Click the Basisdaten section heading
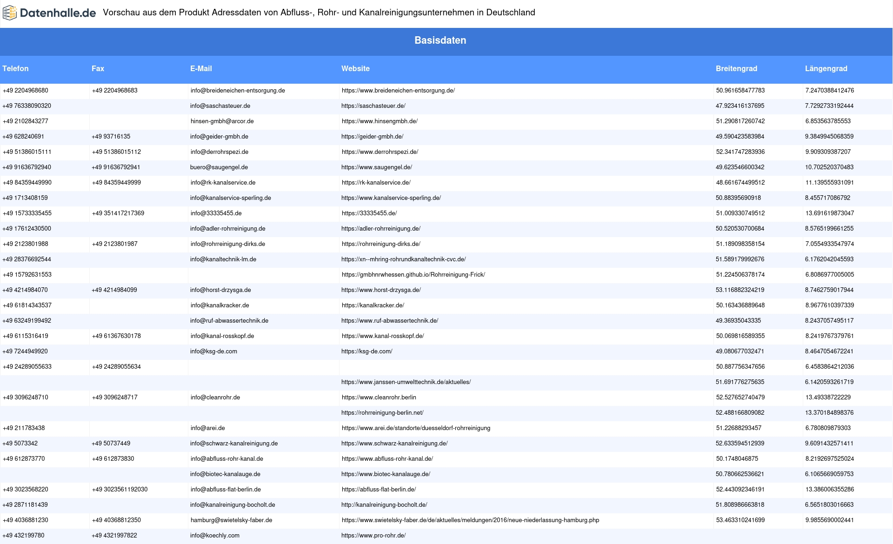This screenshot has width=893, height=544. [x=440, y=40]
